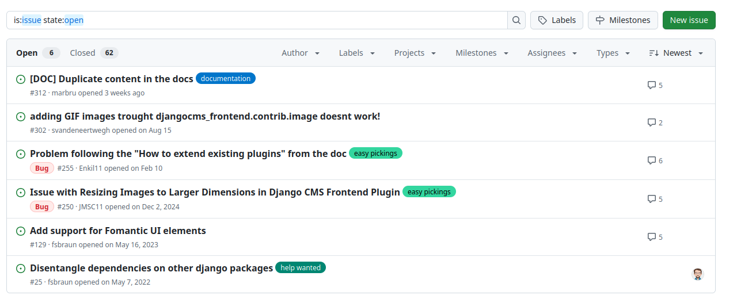737x299 pixels.
Task: Open issue Add support for Fomantic UI
Action: pyautogui.click(x=118, y=231)
